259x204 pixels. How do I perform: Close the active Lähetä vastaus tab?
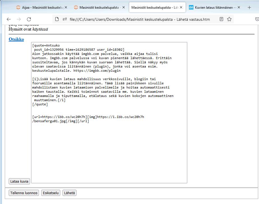click(181, 8)
